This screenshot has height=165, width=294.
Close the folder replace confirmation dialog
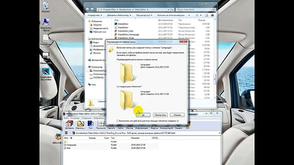pyautogui.click(x=183, y=41)
